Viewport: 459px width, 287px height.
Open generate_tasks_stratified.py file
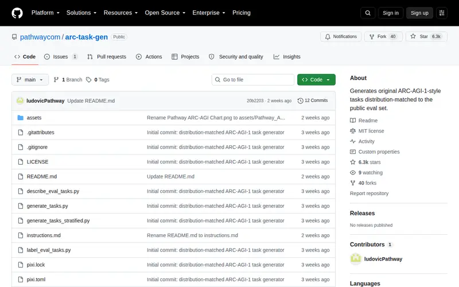point(59,220)
